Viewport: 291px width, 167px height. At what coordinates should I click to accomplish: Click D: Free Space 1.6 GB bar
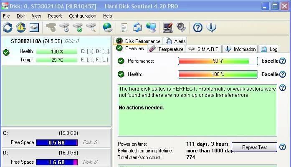coord(57,162)
